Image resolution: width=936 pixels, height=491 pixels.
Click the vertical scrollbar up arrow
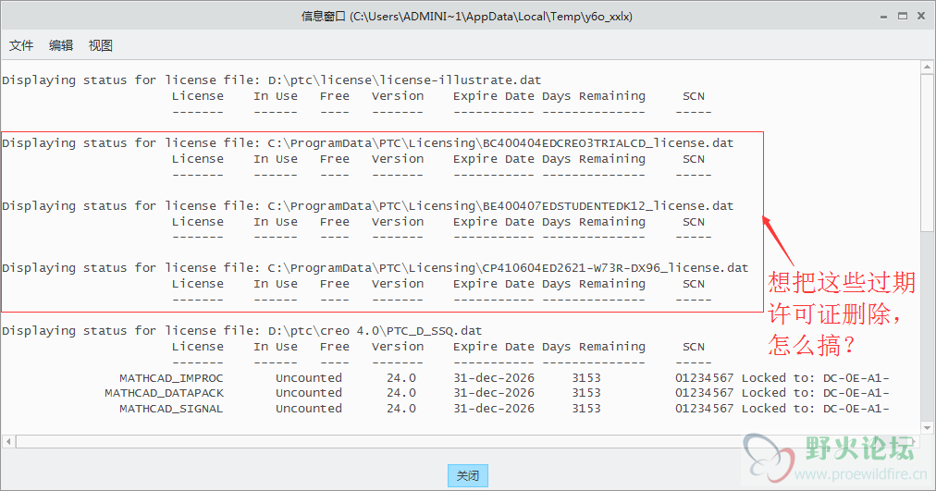[927, 67]
